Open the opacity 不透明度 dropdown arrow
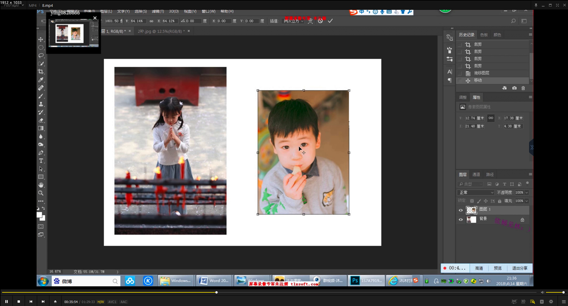Viewport: 568px width, 306px height. (x=527, y=193)
